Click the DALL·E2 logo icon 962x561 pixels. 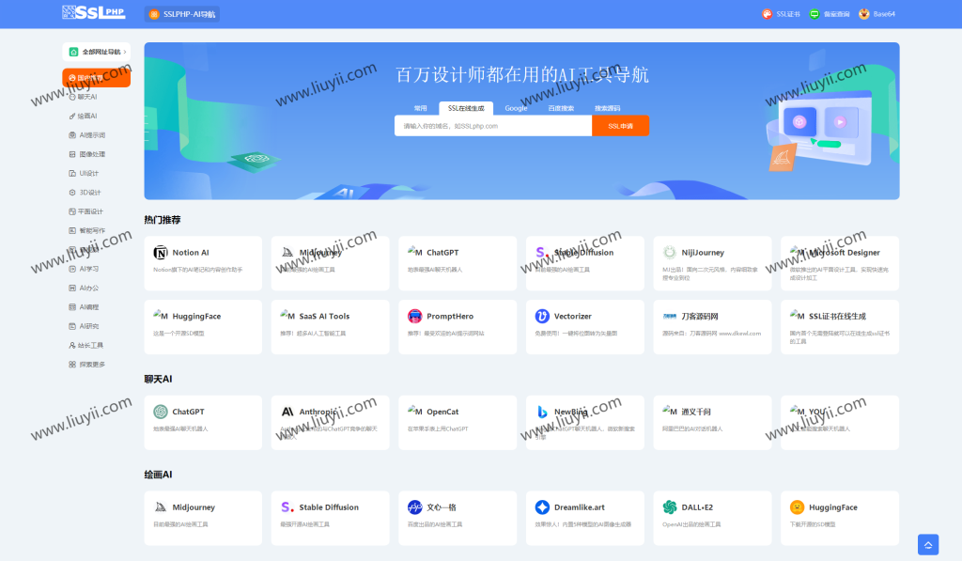670,507
